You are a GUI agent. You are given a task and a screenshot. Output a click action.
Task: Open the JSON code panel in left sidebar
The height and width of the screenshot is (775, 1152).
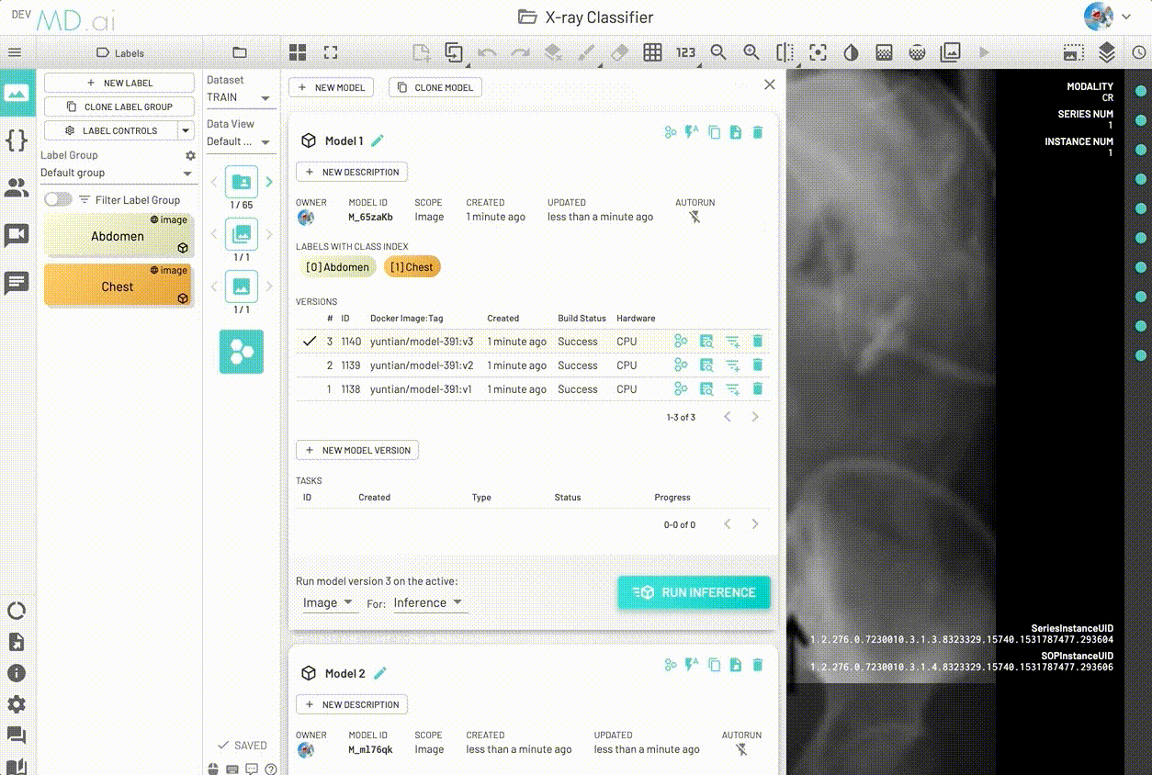click(x=17, y=140)
